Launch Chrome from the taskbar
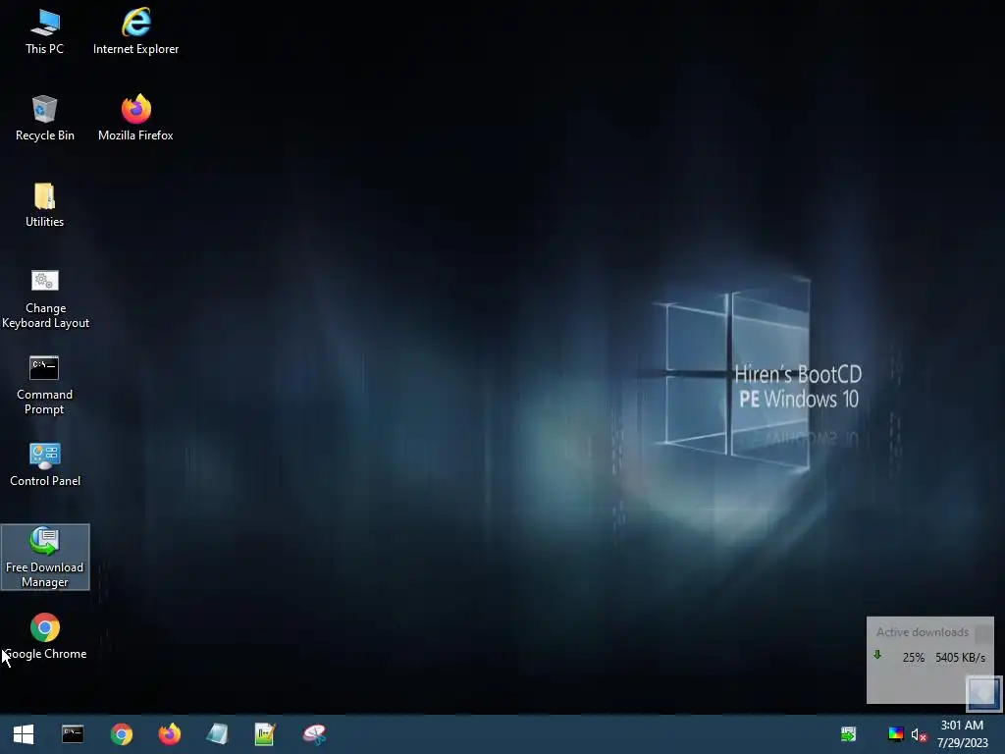Image resolution: width=1005 pixels, height=754 pixels. coord(121,734)
